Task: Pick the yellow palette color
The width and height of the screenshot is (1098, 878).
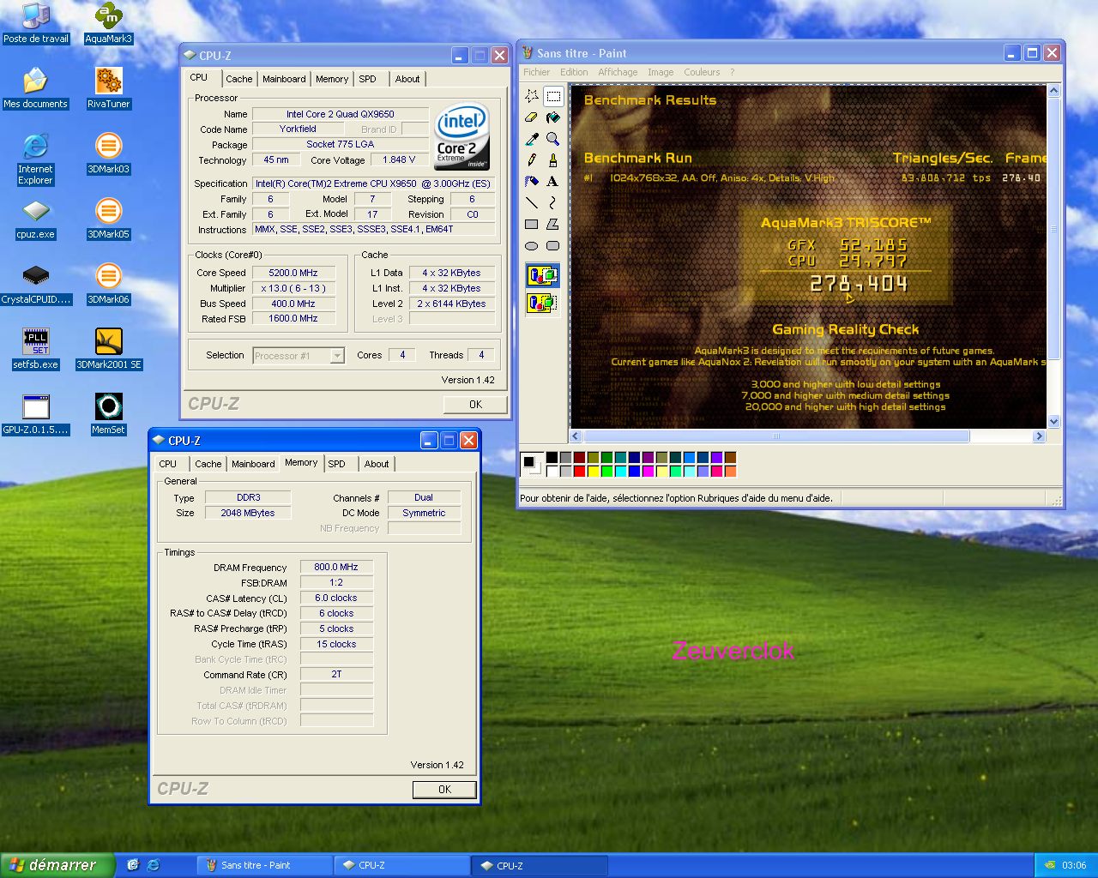Action: (x=594, y=471)
